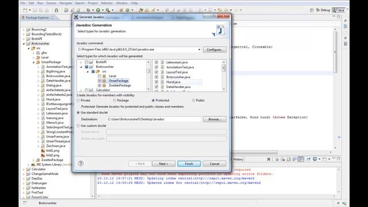Screen dimensions: 368x207
Task: Click the Search flashlight toolbar icon
Action: click(153, 10)
